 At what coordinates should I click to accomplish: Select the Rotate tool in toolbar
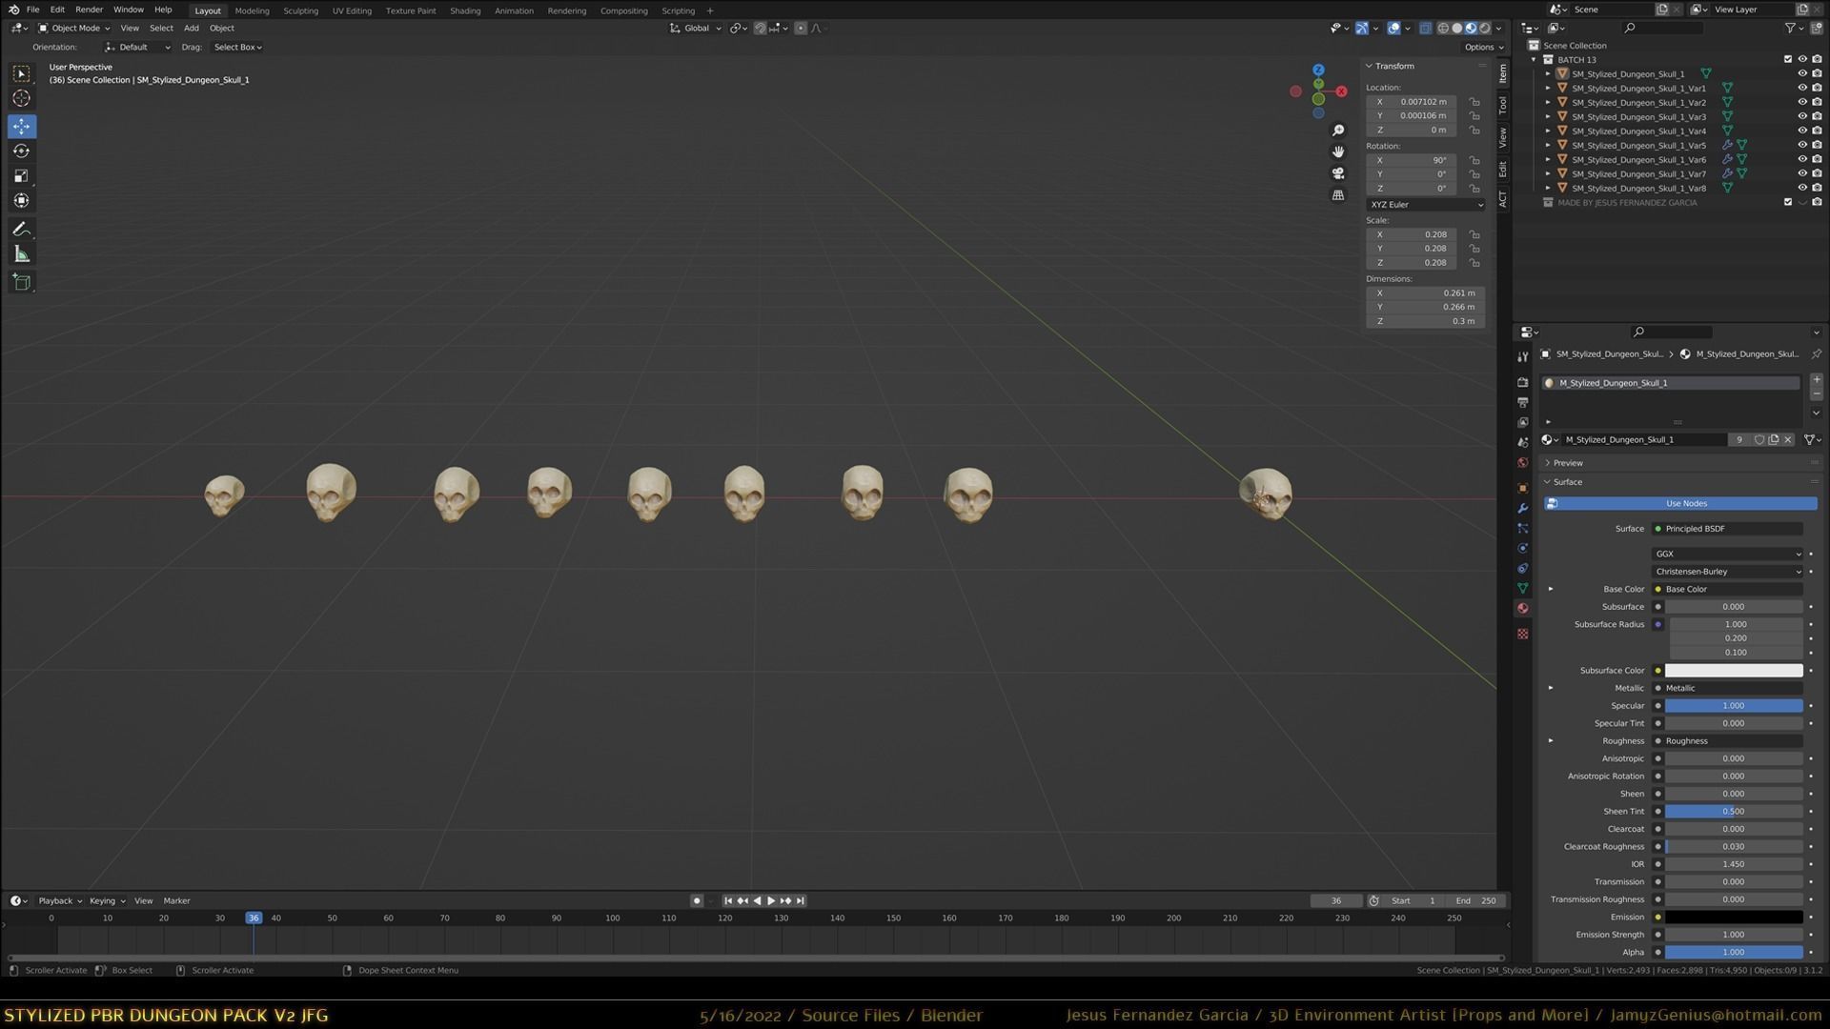21,151
